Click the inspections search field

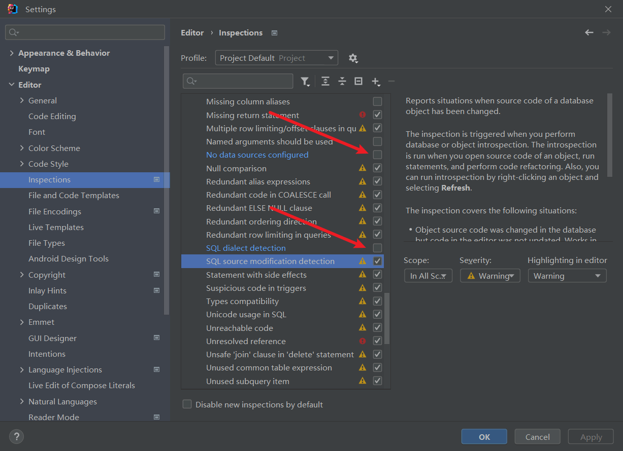(x=238, y=81)
